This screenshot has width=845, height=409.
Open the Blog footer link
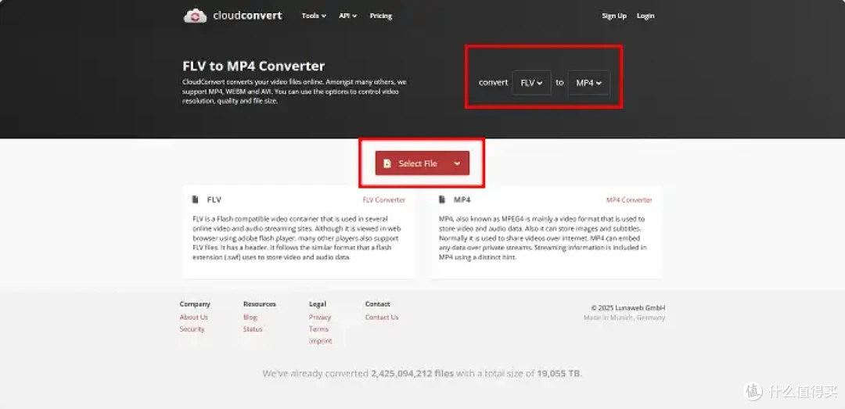[250, 318]
